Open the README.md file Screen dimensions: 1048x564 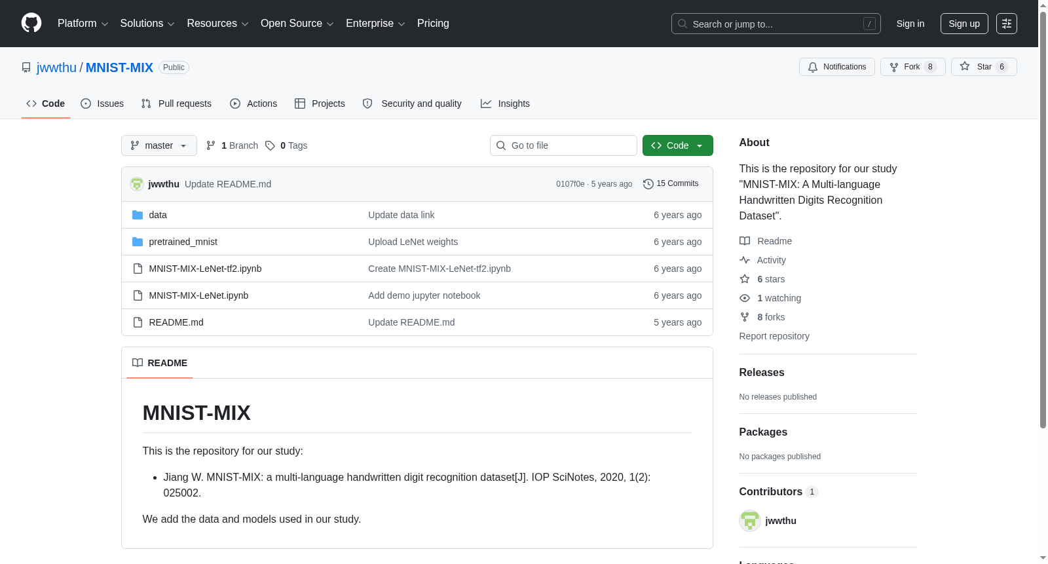pyautogui.click(x=176, y=322)
